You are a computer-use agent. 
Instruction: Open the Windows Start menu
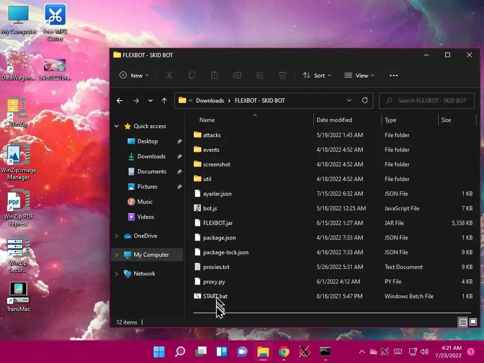[x=159, y=352]
